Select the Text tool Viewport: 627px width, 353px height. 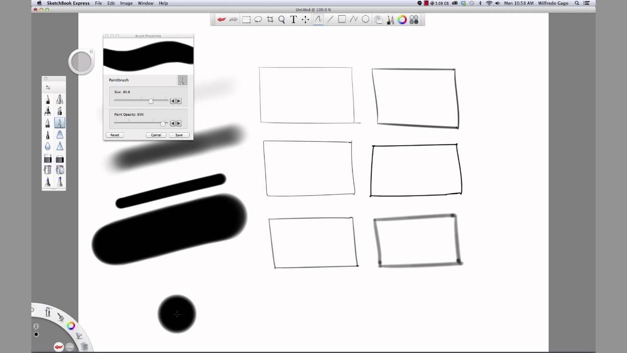293,20
